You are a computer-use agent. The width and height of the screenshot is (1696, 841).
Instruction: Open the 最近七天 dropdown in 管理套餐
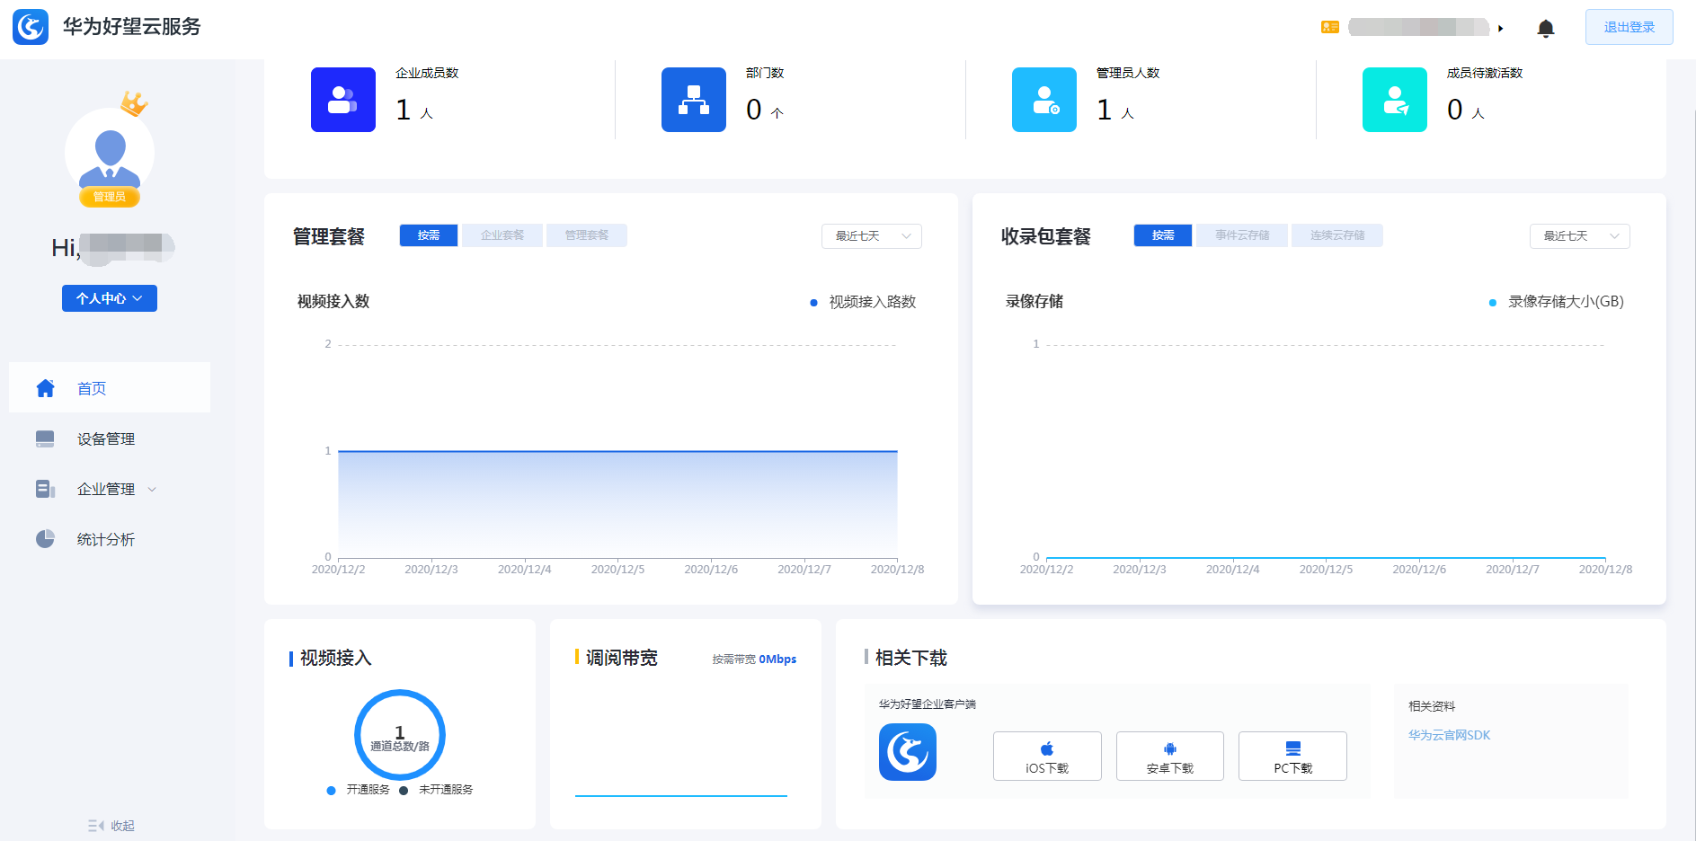click(x=872, y=236)
